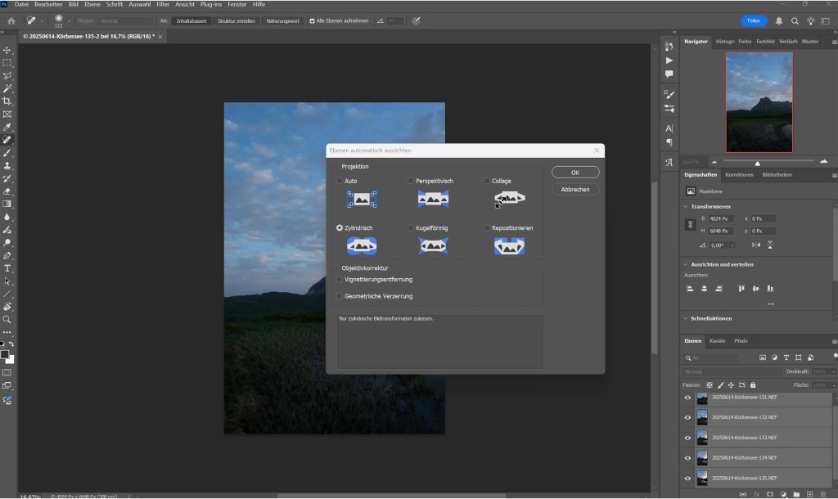Enable the Geometrische Verzerrung checkbox

340,295
